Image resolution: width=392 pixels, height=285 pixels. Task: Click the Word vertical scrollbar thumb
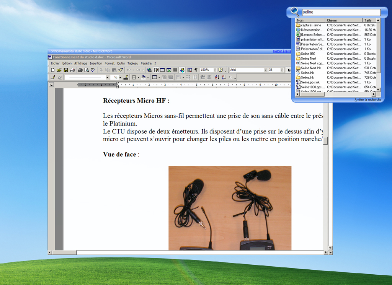click(325, 141)
